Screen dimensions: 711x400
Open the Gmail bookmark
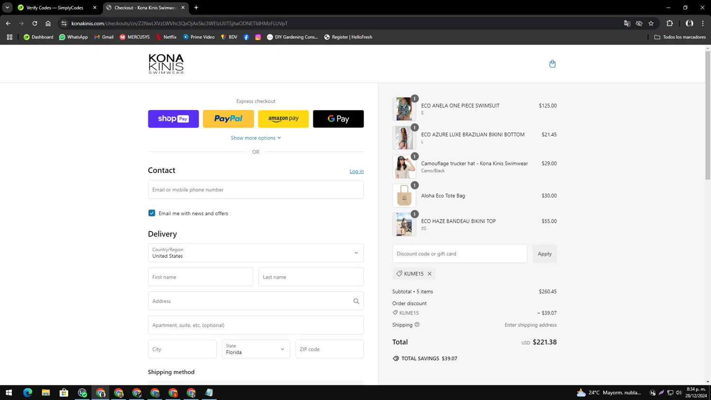[104, 37]
